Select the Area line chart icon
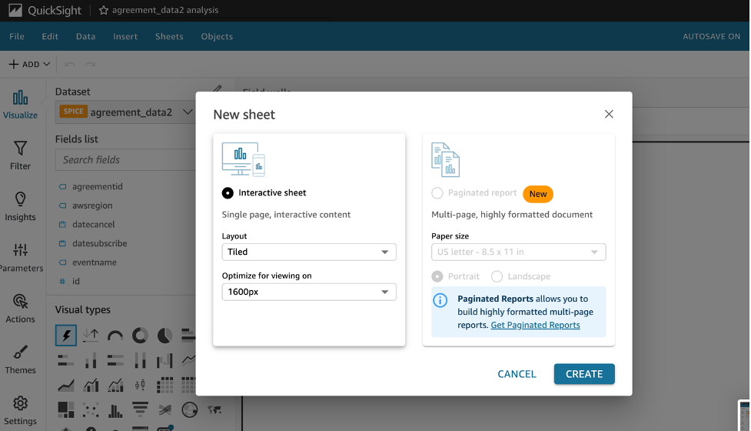 tap(65, 385)
